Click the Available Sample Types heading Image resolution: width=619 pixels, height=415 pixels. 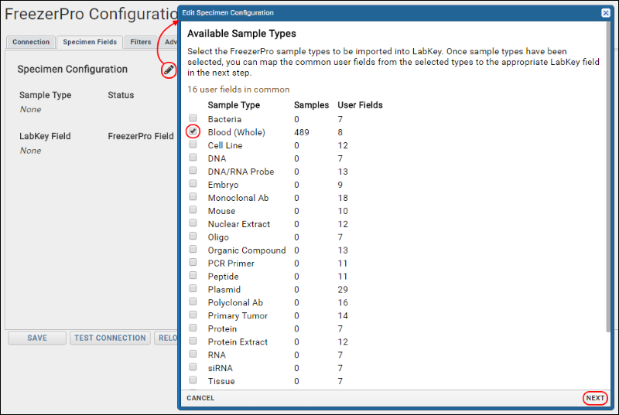click(x=241, y=33)
